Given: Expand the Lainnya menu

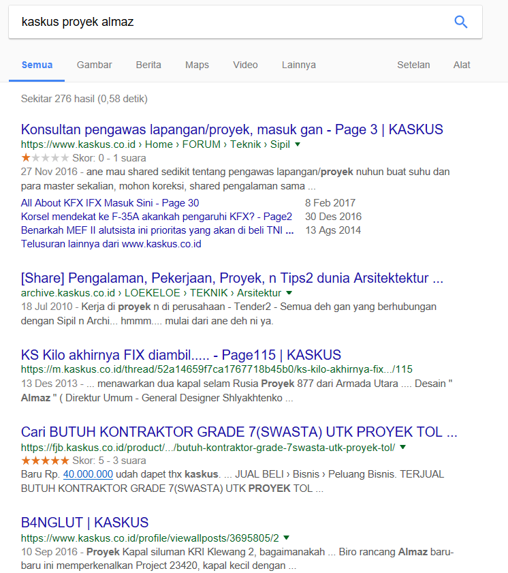Looking at the screenshot, I should (x=299, y=65).
